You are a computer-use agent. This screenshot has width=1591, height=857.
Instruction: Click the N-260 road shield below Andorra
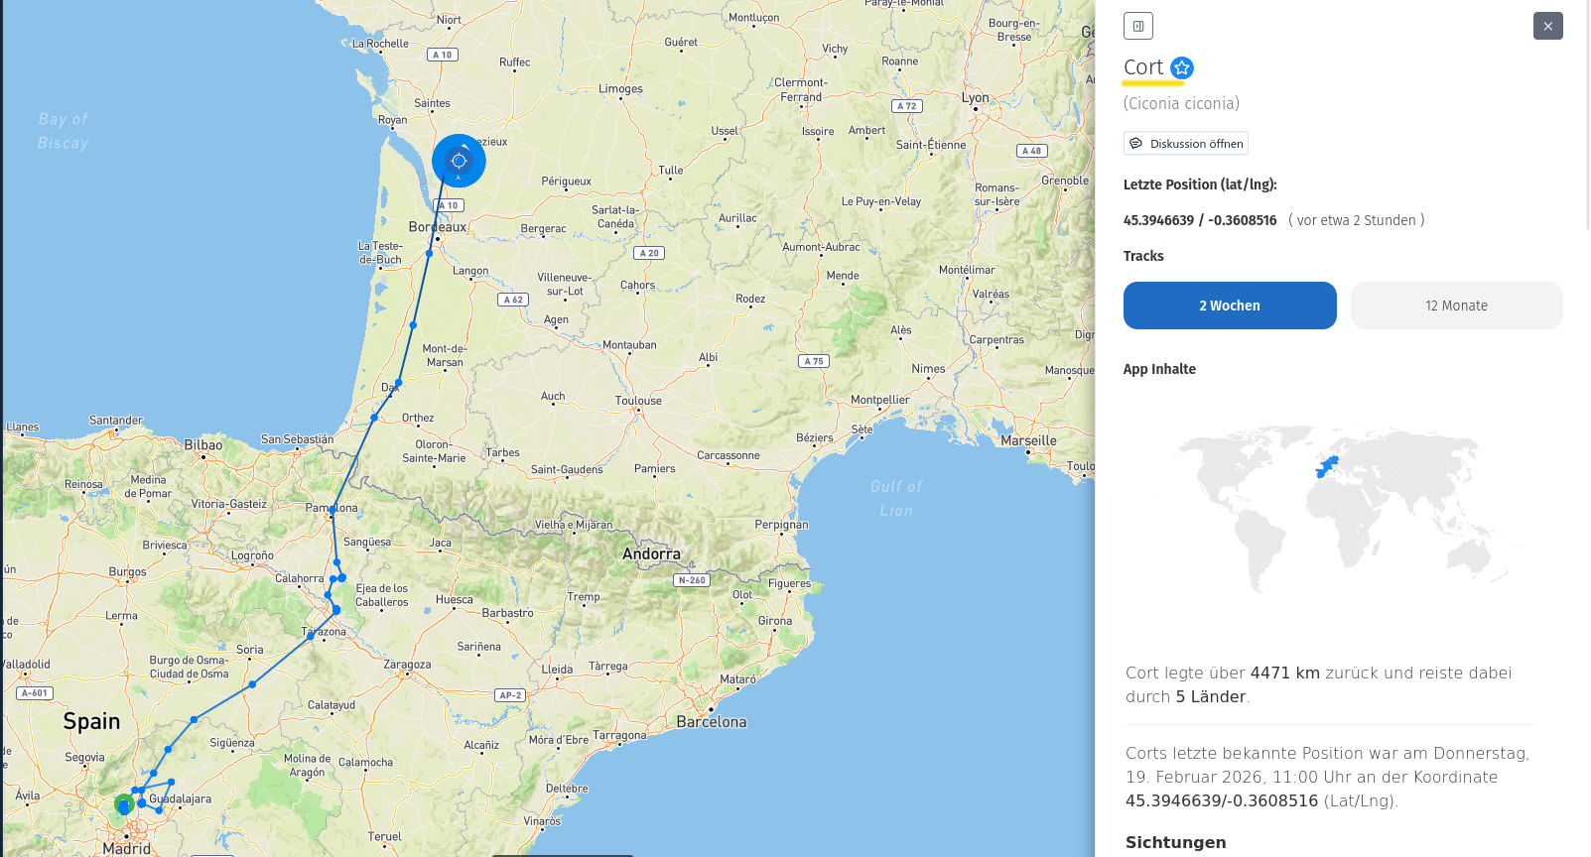coord(691,580)
